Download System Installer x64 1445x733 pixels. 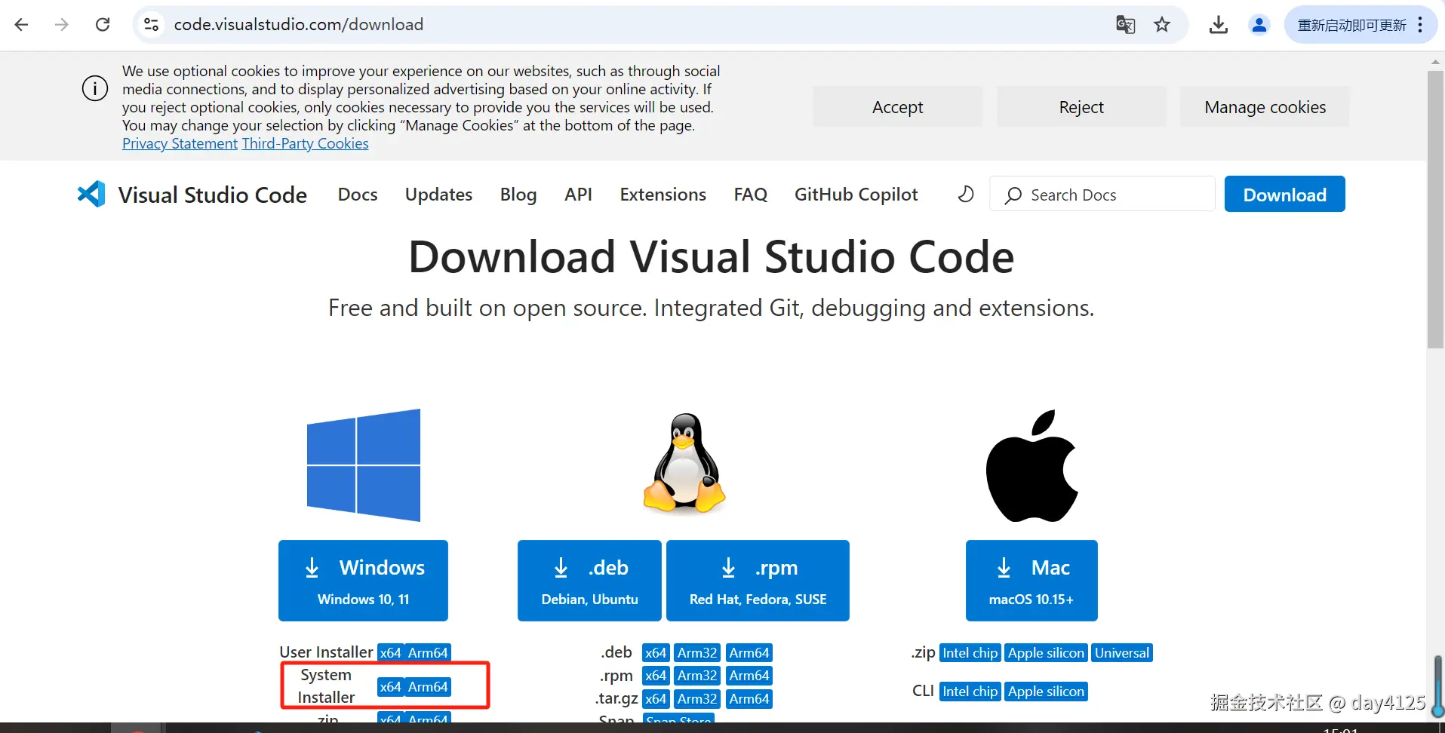point(390,687)
